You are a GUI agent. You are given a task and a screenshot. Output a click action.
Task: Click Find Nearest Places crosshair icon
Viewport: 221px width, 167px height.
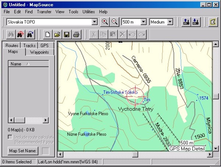click(20, 34)
